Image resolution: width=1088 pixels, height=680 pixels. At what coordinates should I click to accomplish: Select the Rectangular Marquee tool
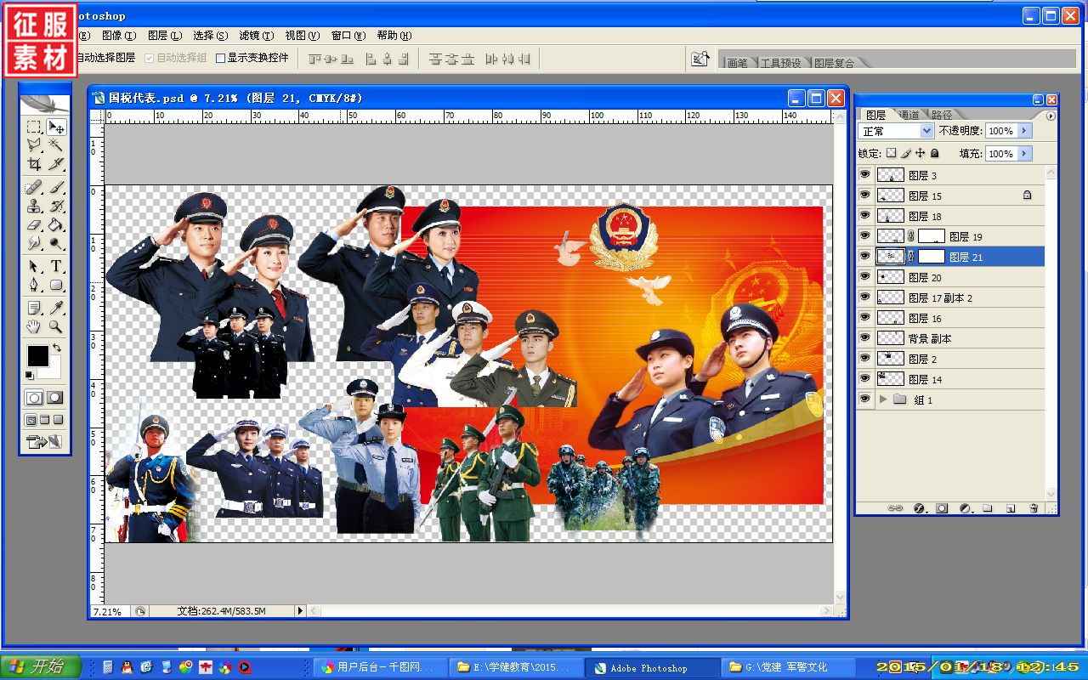pos(34,127)
